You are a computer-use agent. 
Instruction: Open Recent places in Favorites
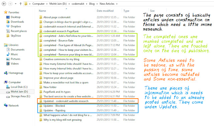pyautogui.click(x=19, y=31)
